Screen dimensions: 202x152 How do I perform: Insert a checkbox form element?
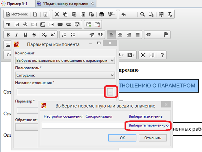point(17,24)
